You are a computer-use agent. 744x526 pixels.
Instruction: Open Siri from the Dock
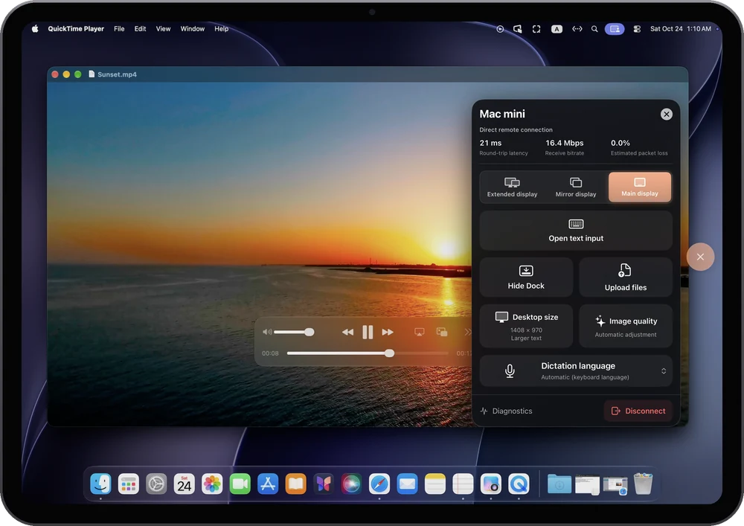click(x=352, y=484)
